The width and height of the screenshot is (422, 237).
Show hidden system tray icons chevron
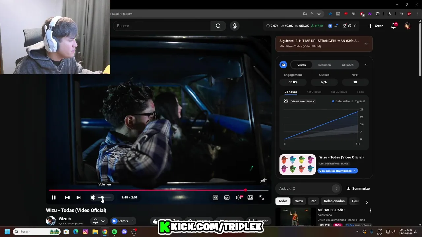(357, 232)
